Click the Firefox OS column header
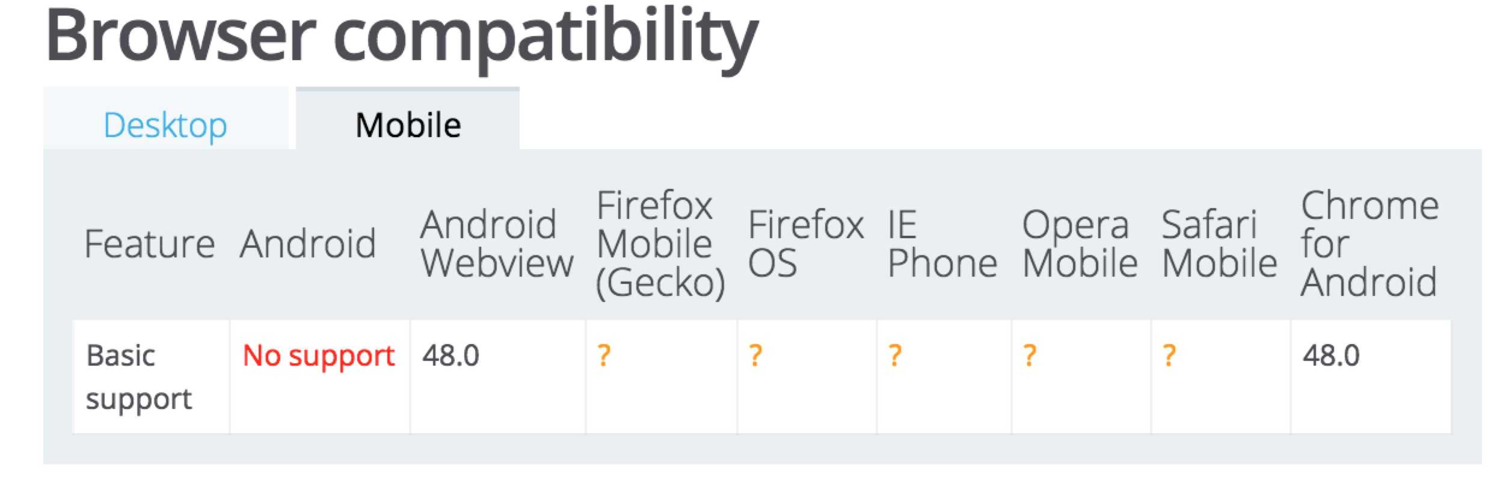1494x486 pixels. tap(806, 244)
